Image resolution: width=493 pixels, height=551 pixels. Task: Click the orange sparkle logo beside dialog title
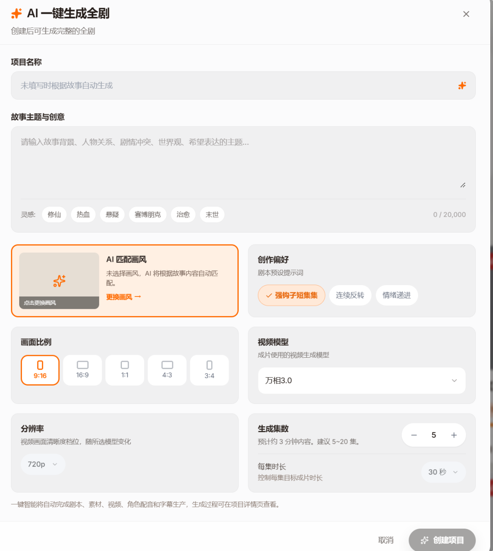[16, 14]
